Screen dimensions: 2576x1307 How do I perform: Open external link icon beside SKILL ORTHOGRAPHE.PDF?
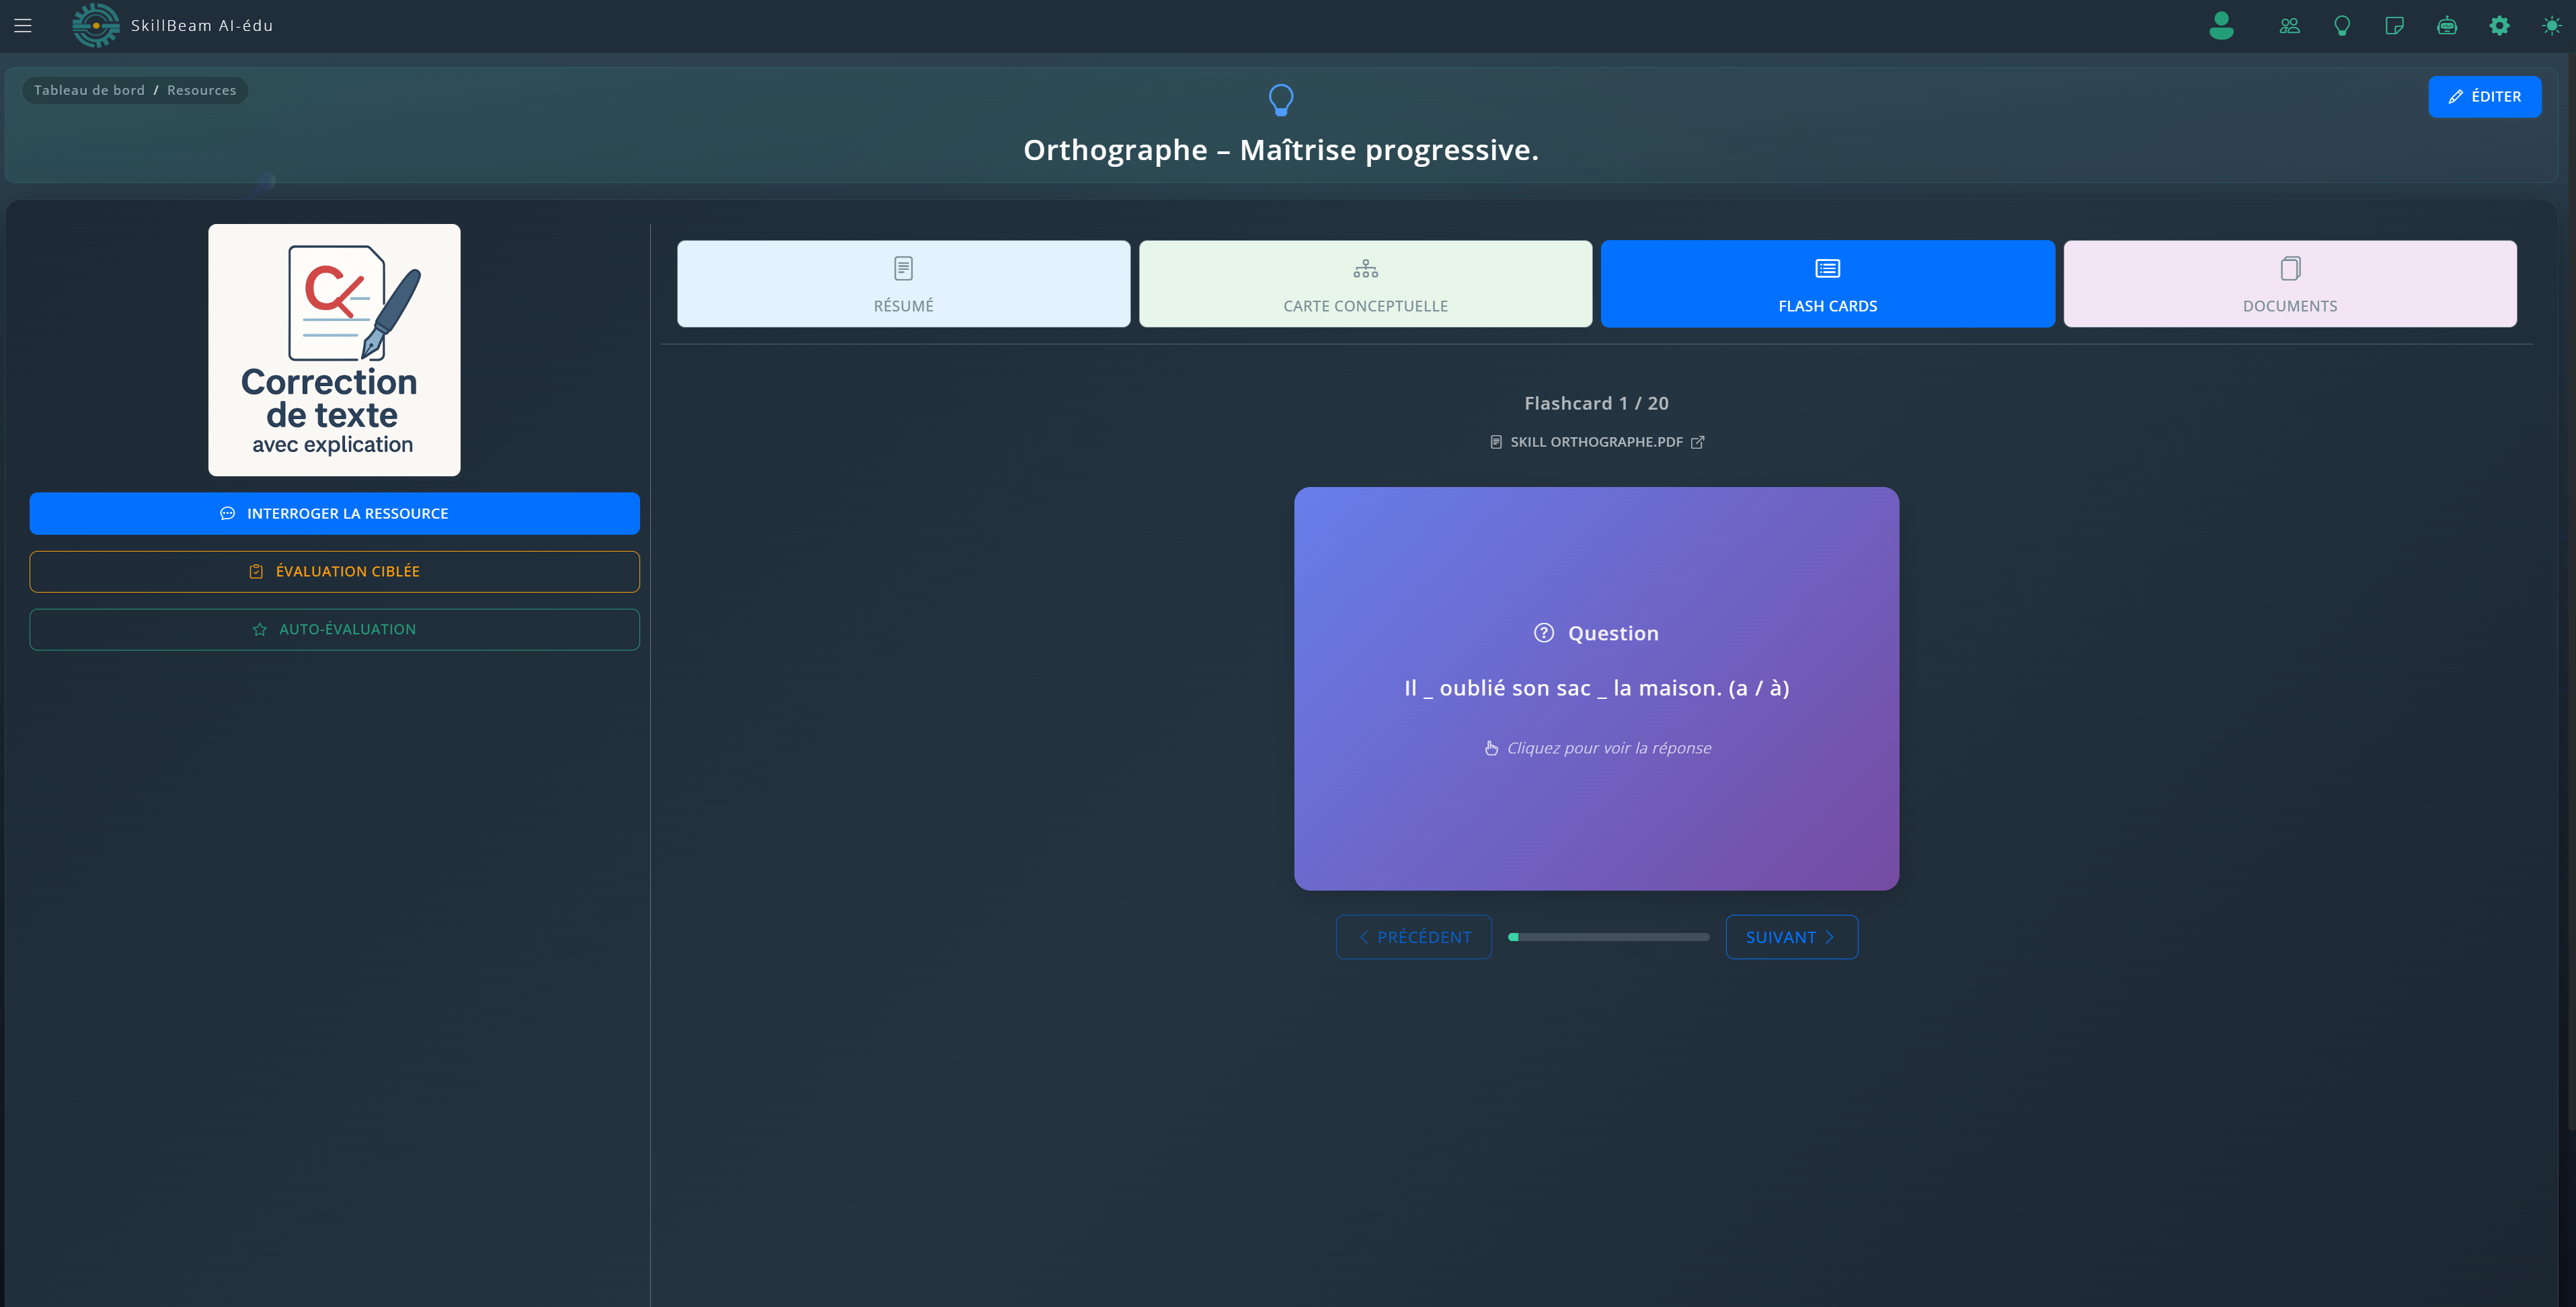1697,443
